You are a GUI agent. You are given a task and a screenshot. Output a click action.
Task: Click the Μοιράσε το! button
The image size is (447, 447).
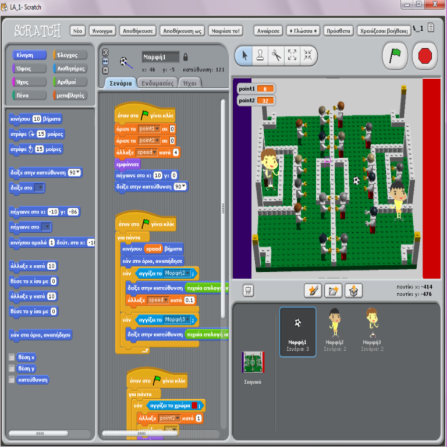tap(225, 31)
